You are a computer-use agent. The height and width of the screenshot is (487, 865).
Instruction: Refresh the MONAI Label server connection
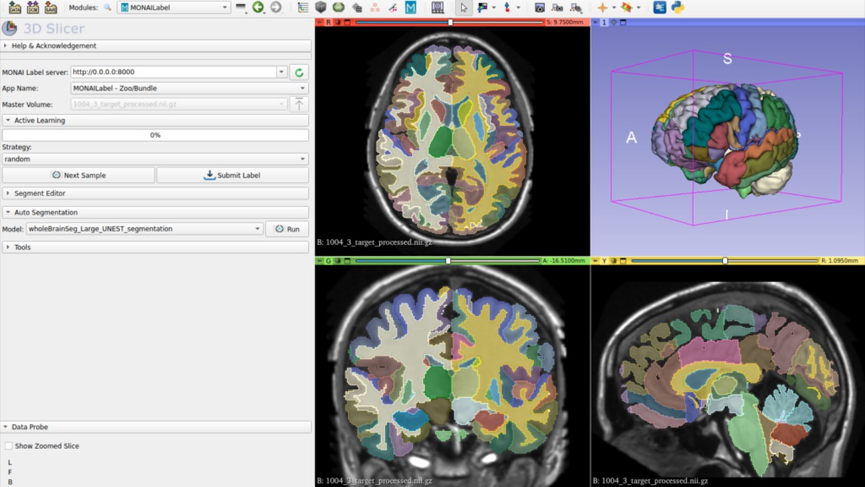(x=299, y=72)
